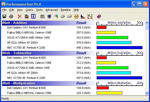Open the Advanced menu

tap(52, 10)
